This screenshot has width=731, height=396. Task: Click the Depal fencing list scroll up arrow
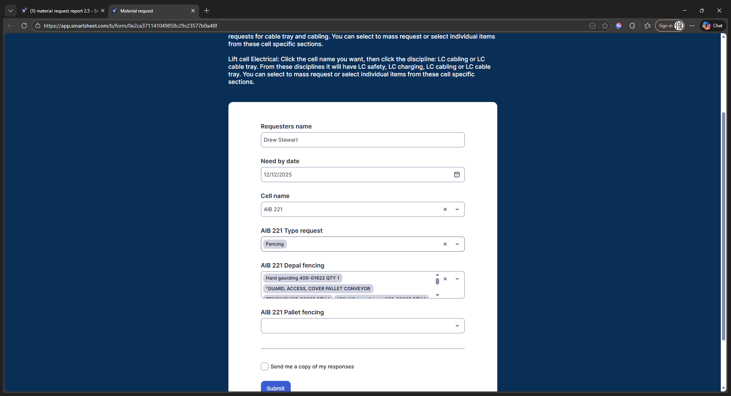coord(437,275)
